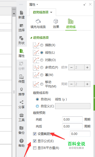95x157 pixels.
Task: Switch to the 填充与线条 tab
Action: coord(38,24)
